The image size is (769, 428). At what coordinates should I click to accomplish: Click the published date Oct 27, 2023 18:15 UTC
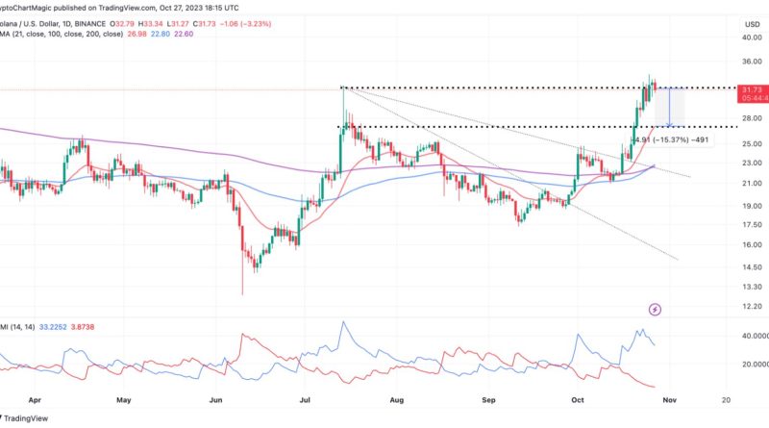200,8
